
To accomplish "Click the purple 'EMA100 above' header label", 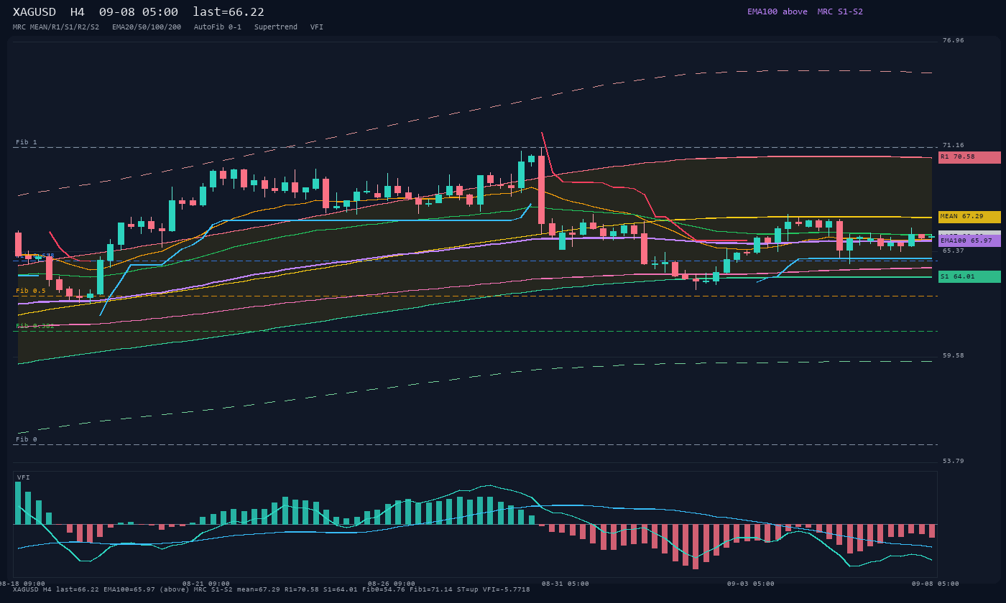I will click(777, 11).
